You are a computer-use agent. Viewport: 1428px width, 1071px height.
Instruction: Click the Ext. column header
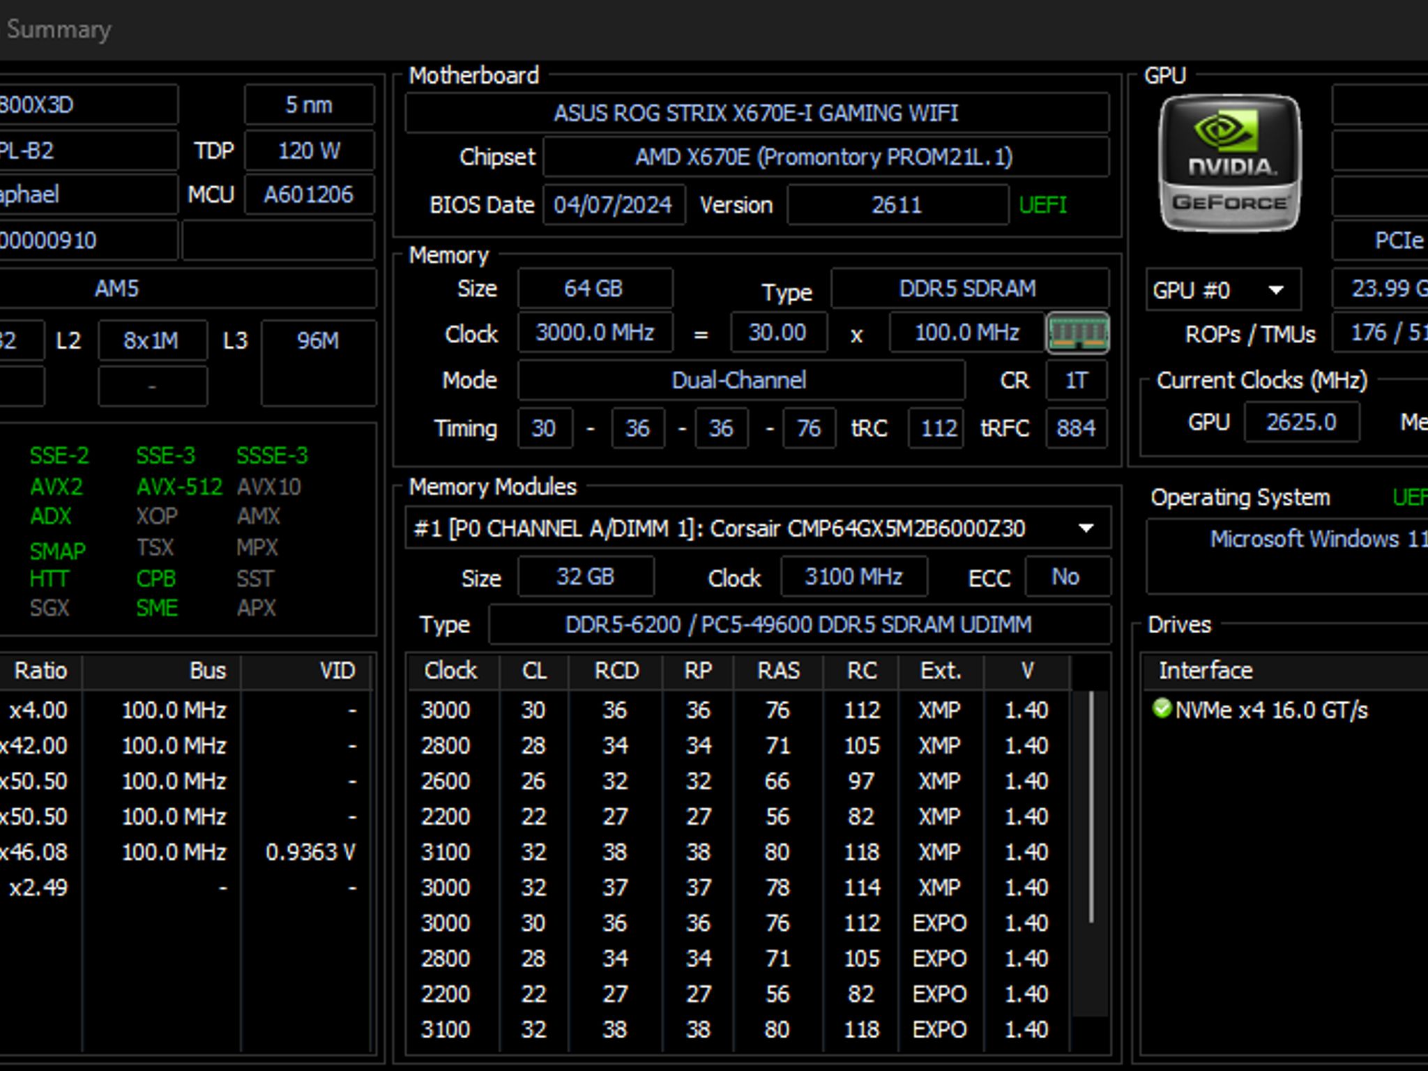click(941, 670)
